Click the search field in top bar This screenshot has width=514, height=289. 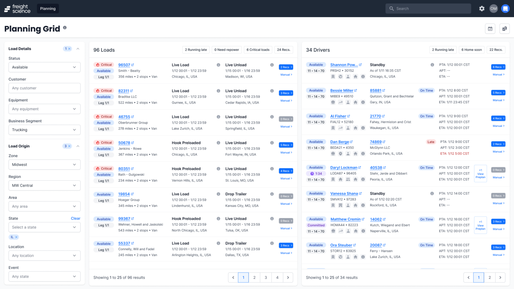click(x=428, y=8)
